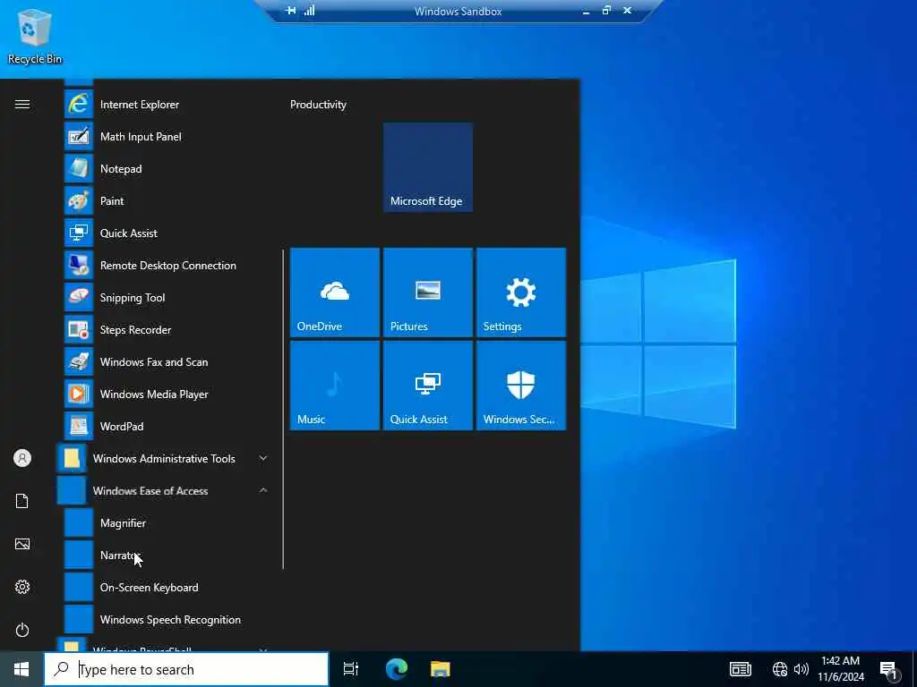Open Steps Recorder

tap(167, 329)
